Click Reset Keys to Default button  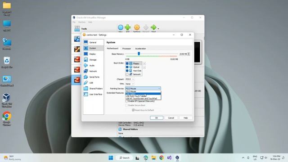(x=143, y=110)
